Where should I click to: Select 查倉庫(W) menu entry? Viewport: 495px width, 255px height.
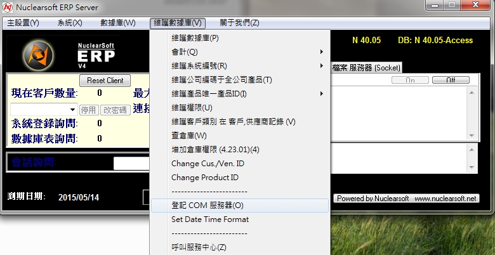pyautogui.click(x=240, y=135)
